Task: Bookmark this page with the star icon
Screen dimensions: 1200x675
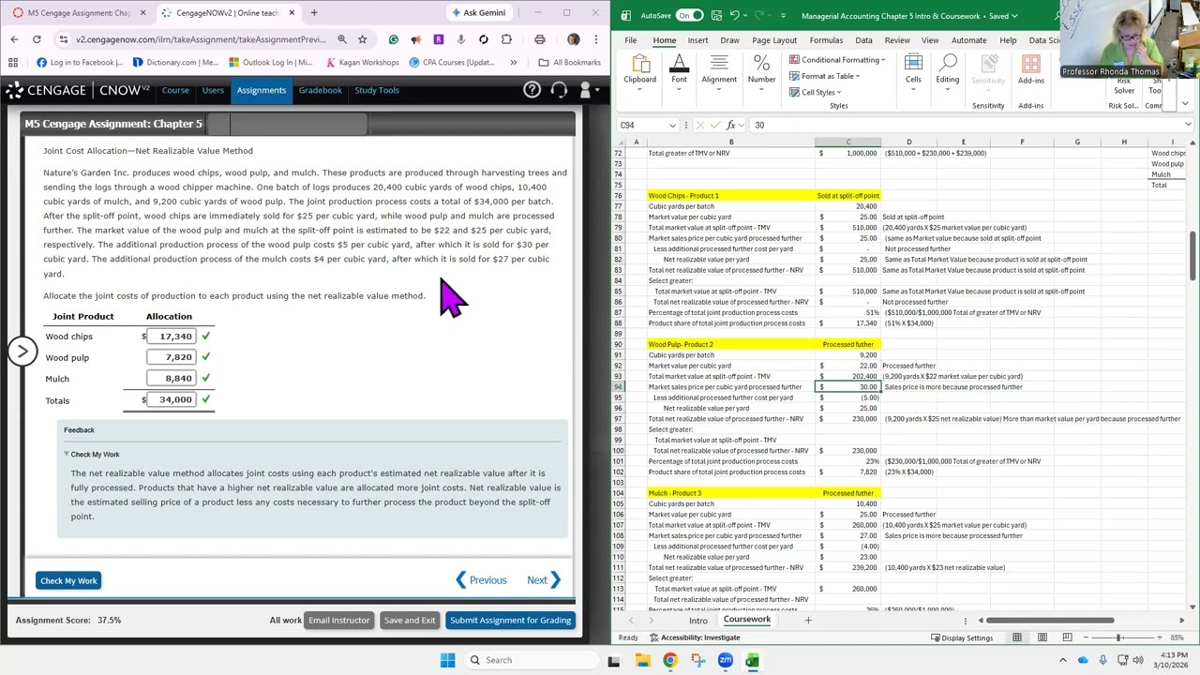Action: (x=362, y=39)
